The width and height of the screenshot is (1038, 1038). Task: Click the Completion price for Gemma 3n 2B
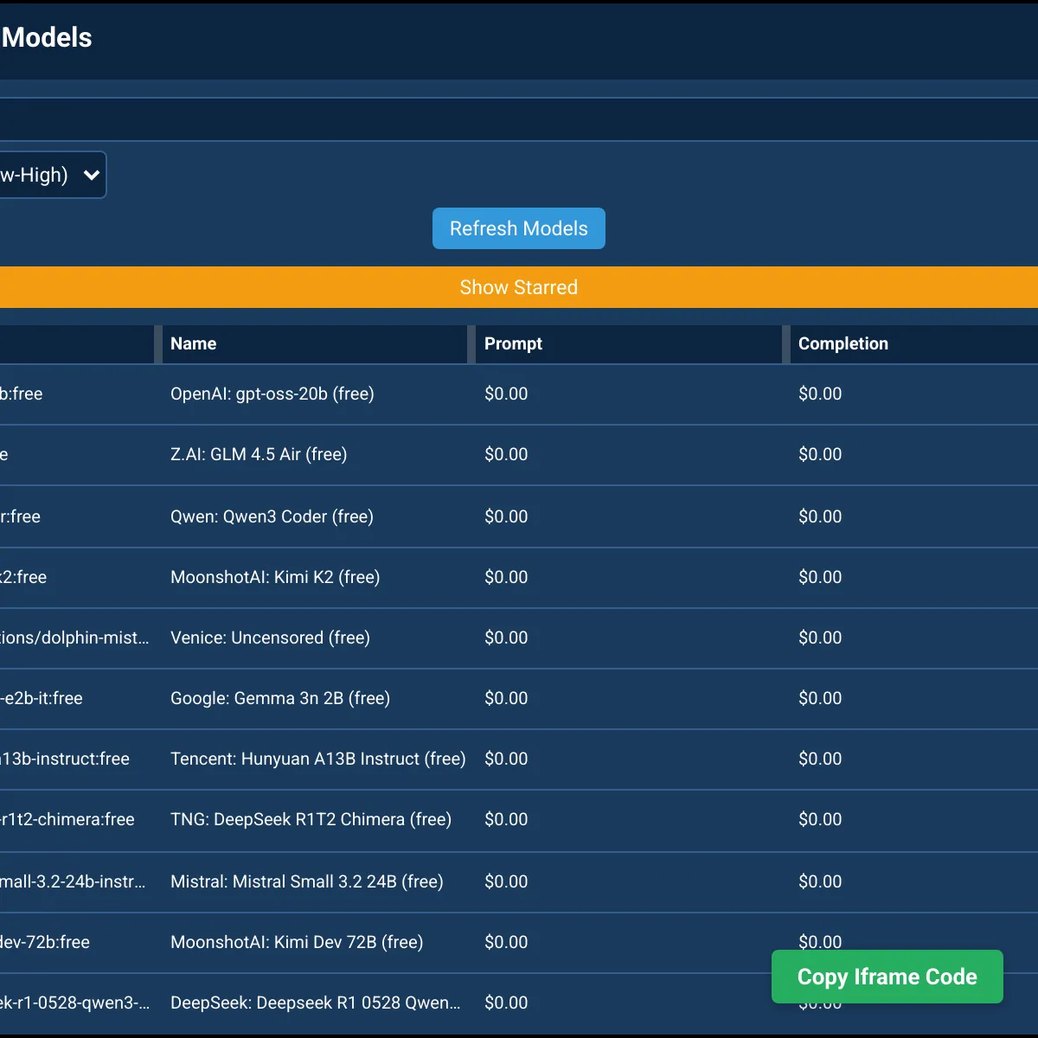[x=820, y=698]
